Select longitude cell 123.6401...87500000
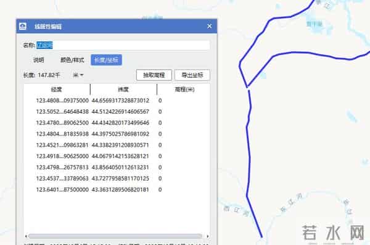Viewport: 370px width, 245px height. (62, 189)
